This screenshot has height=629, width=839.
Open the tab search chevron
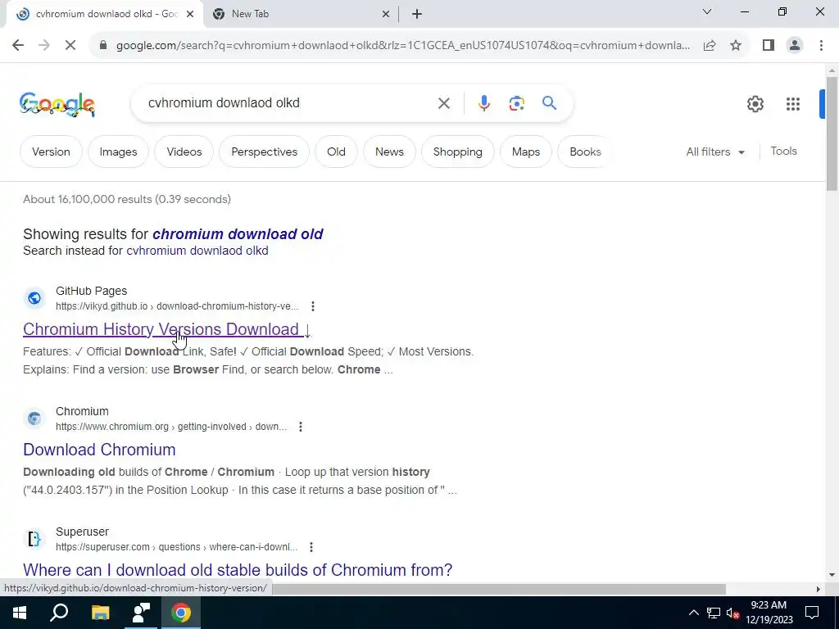point(707,11)
